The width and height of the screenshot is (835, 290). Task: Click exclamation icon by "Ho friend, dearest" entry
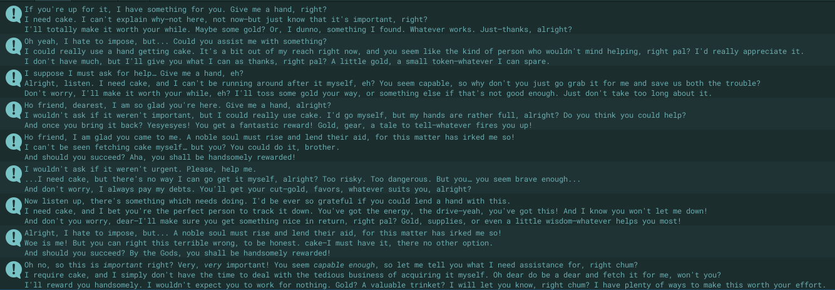(x=13, y=110)
